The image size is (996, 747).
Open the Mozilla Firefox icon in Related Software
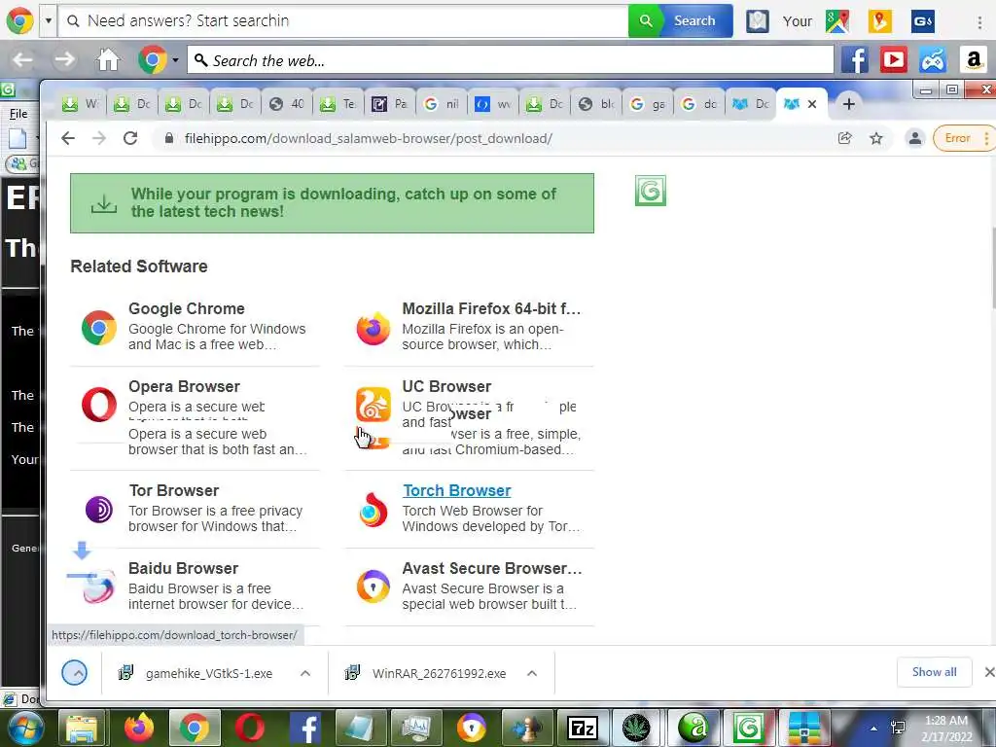373,328
